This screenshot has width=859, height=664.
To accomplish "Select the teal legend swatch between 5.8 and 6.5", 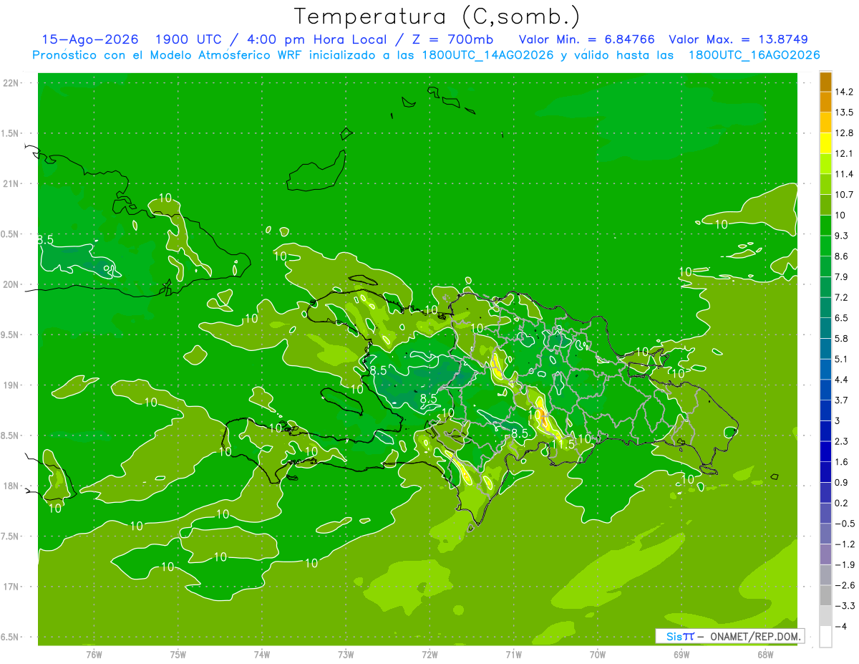I will (x=825, y=328).
